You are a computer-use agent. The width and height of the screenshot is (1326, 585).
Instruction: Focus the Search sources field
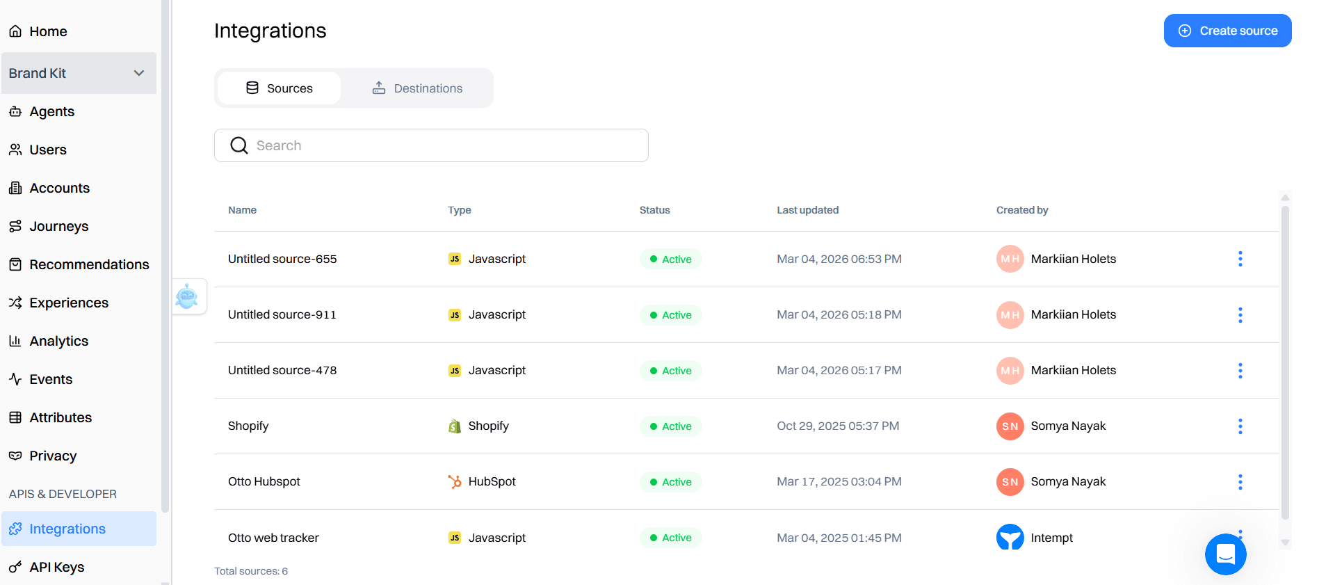(431, 145)
